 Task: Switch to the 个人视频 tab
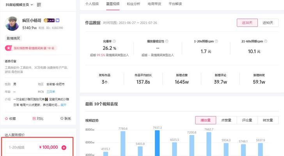pyautogui.click(x=92, y=4)
